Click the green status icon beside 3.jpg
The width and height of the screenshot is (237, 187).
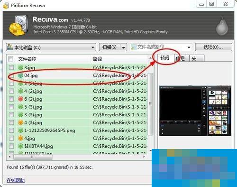point(20,67)
